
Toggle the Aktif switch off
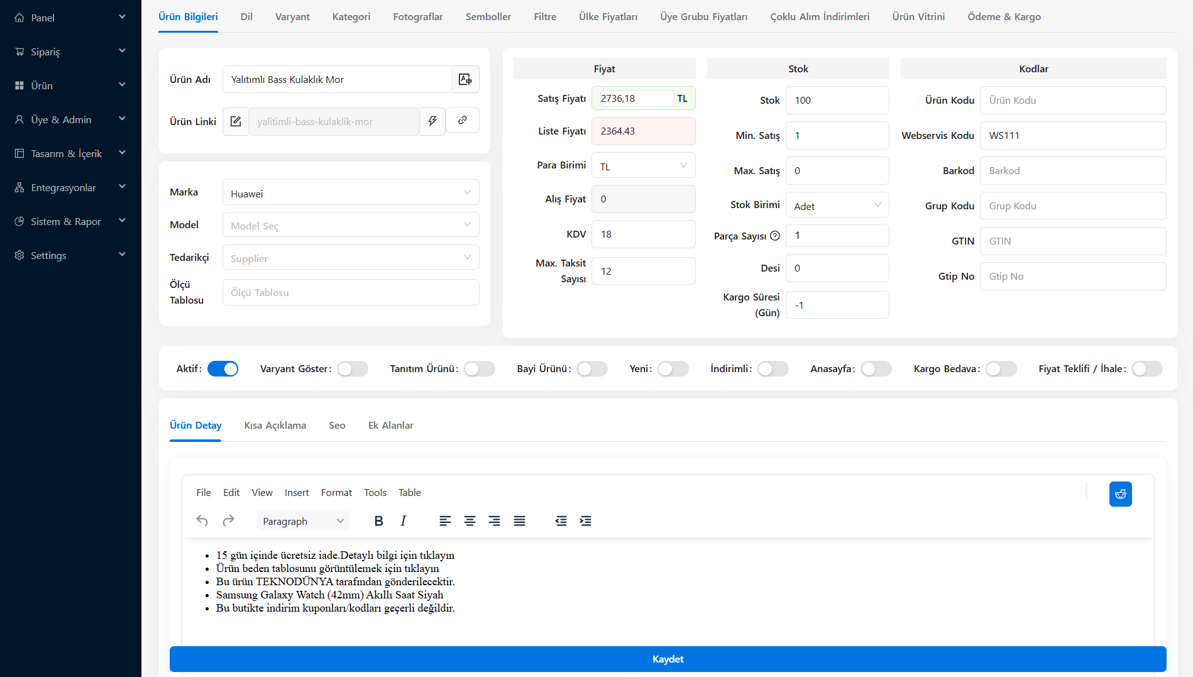(x=223, y=369)
